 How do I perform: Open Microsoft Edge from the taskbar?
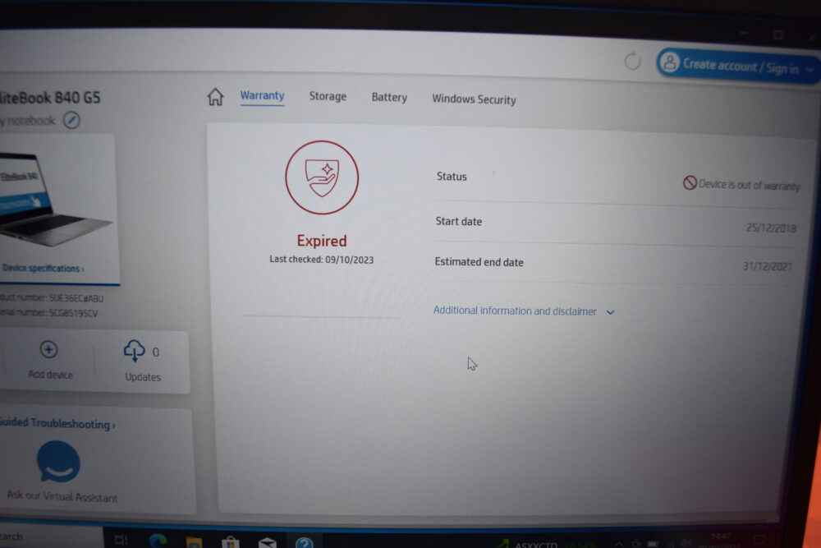(158, 540)
